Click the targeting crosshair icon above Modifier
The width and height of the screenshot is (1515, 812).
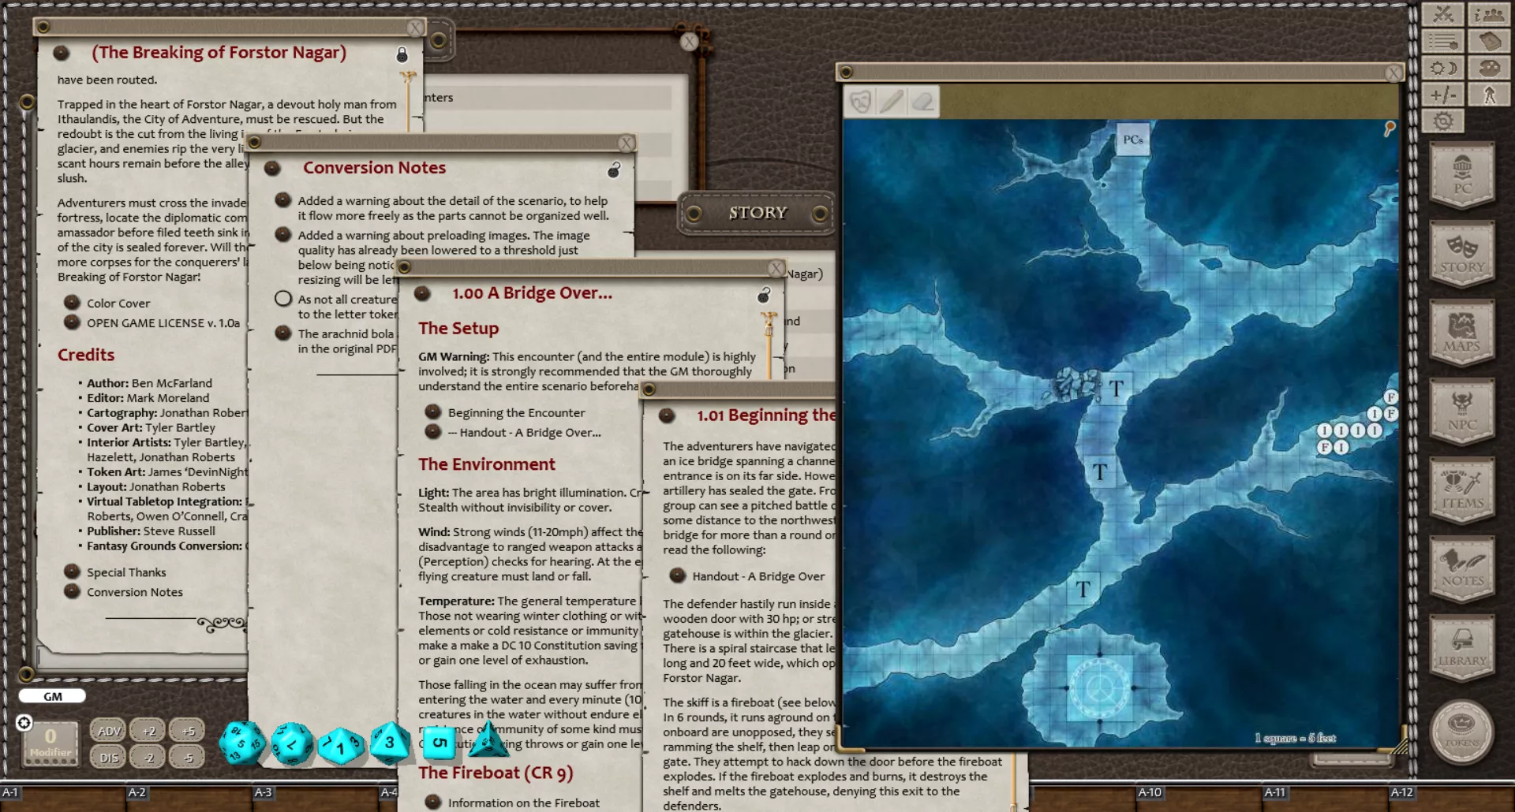tap(24, 723)
